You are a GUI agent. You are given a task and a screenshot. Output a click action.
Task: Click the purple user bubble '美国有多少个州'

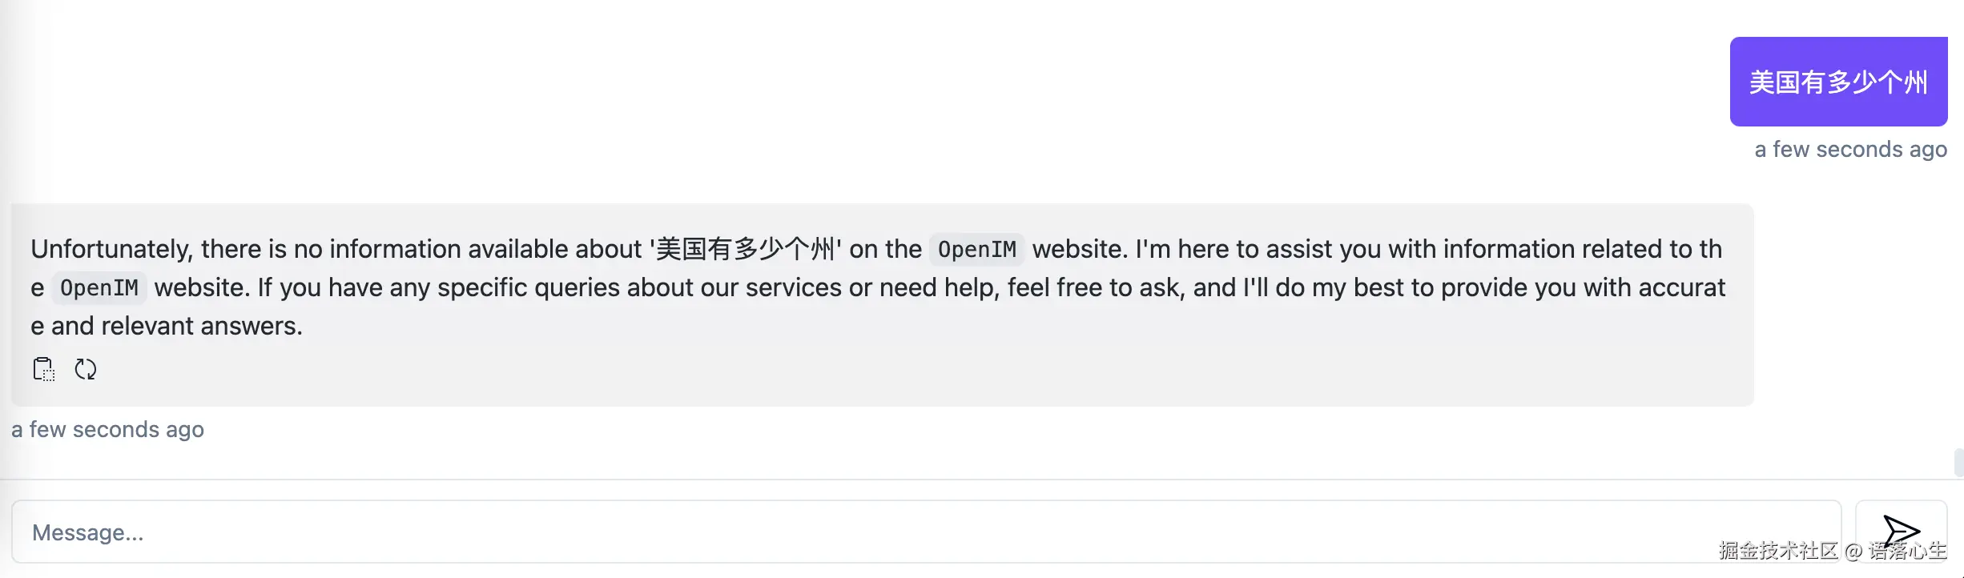1838,82
